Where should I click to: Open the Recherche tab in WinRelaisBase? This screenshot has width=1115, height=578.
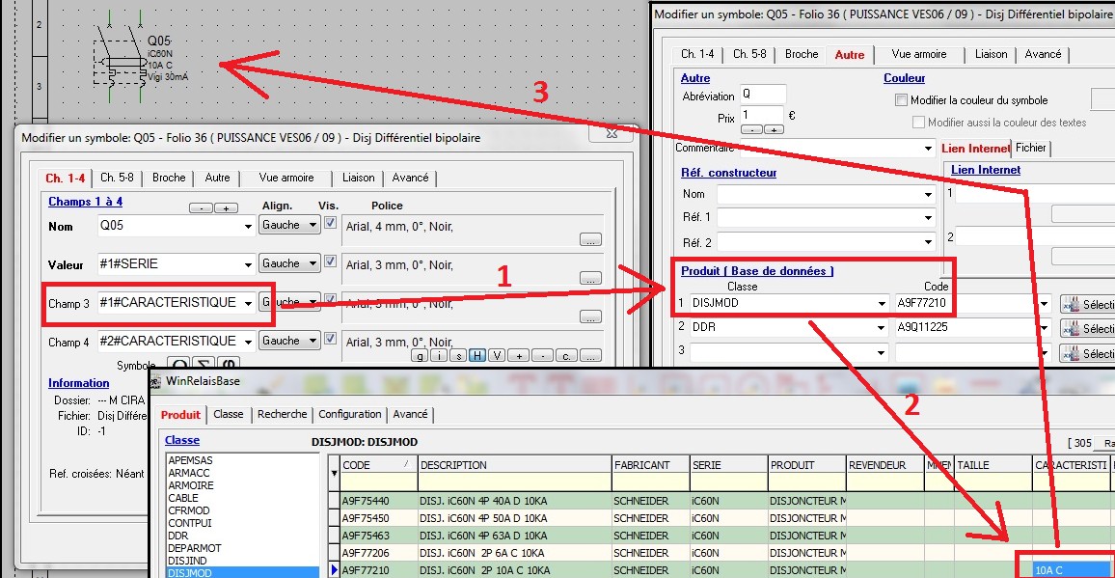point(283,414)
